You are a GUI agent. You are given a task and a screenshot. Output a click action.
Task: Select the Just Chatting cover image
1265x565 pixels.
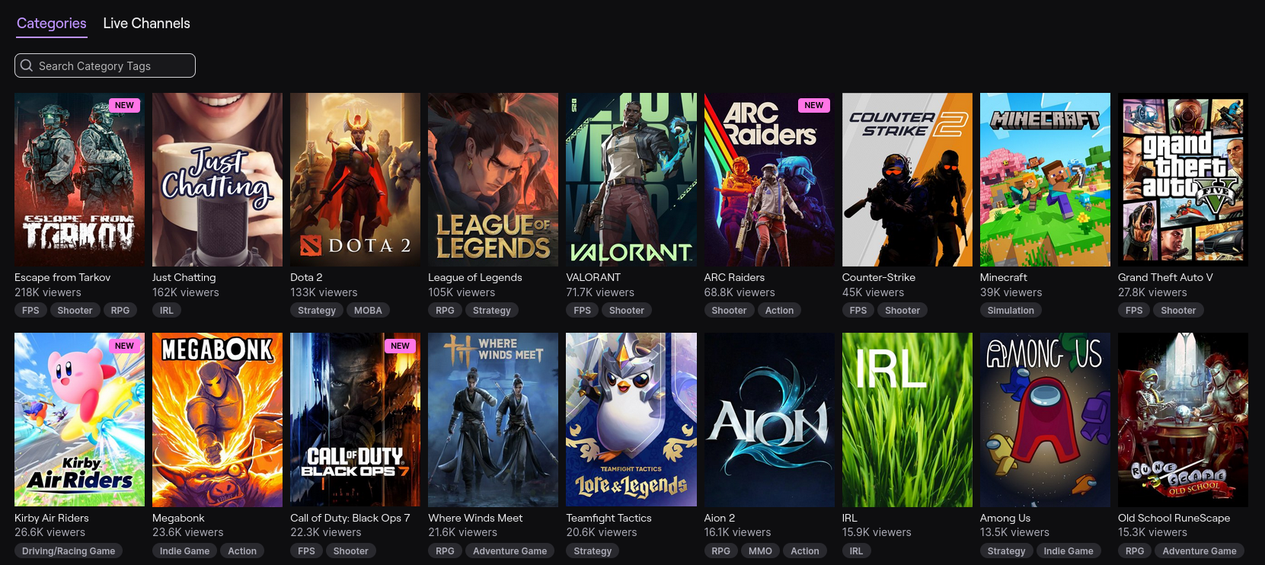pyautogui.click(x=217, y=180)
